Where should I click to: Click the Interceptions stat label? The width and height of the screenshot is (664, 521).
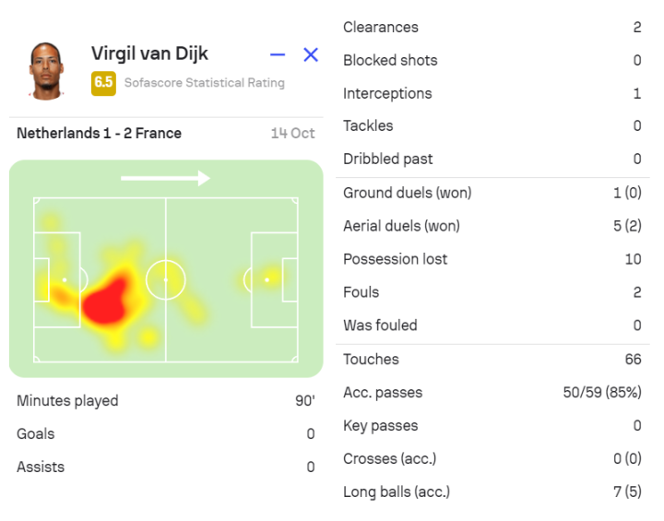(x=387, y=93)
